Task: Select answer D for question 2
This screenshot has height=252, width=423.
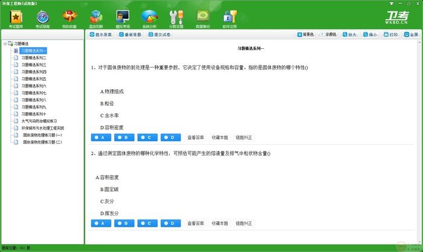Action: click(x=170, y=223)
